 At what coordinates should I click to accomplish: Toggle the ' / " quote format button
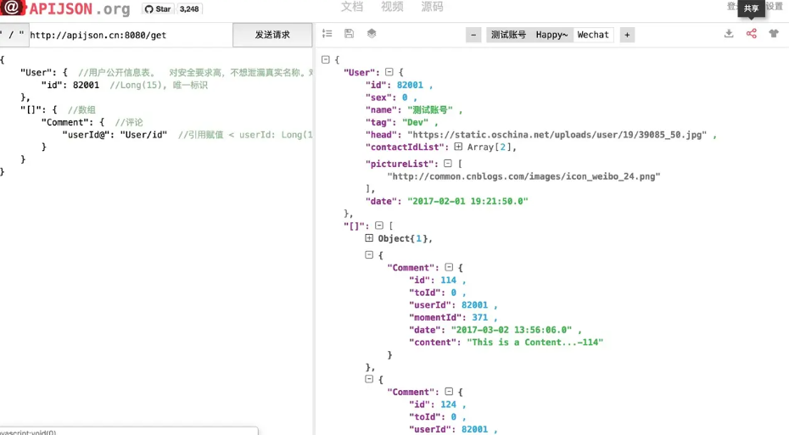(13, 35)
